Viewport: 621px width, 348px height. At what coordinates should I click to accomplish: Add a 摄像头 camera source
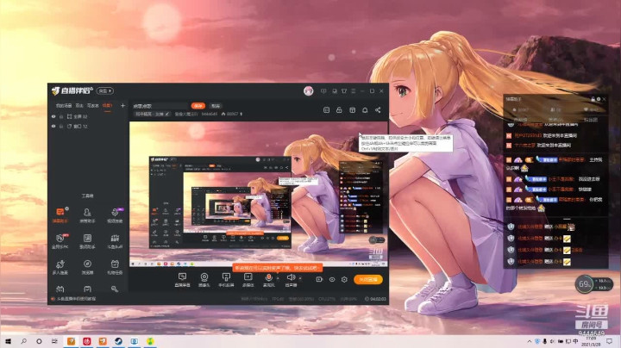(x=204, y=279)
